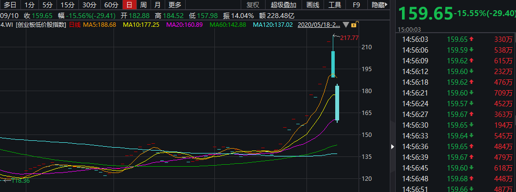Switch to the 月 monthly chart
516x192 pixels.
pyautogui.click(x=158, y=5)
